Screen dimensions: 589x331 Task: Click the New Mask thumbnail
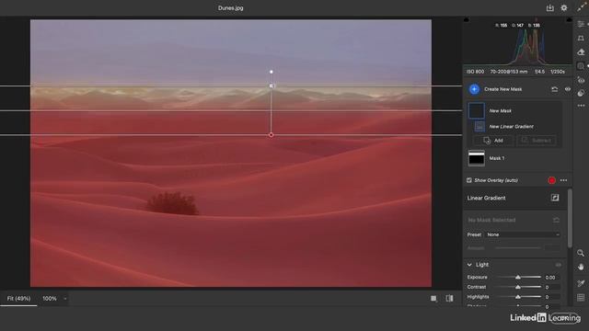477,111
